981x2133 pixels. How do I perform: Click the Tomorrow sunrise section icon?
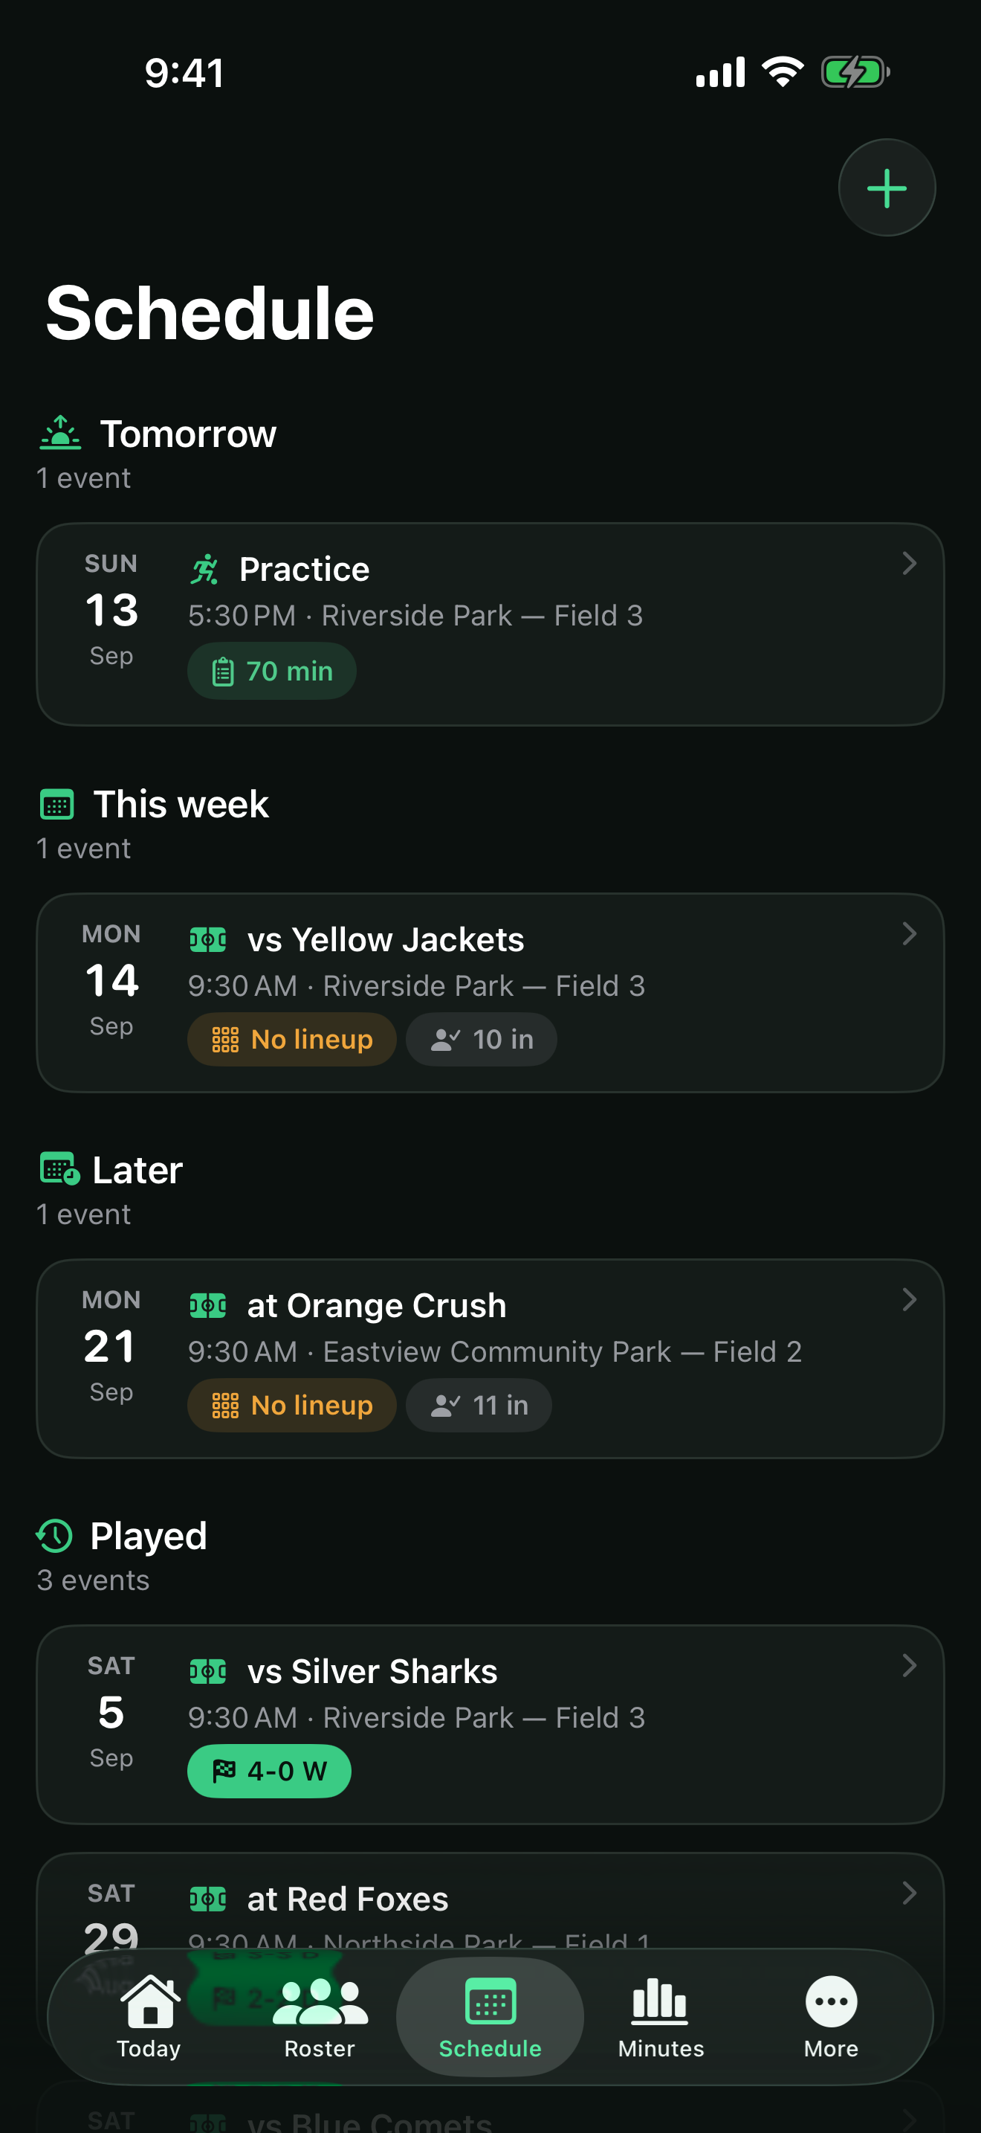[60, 433]
